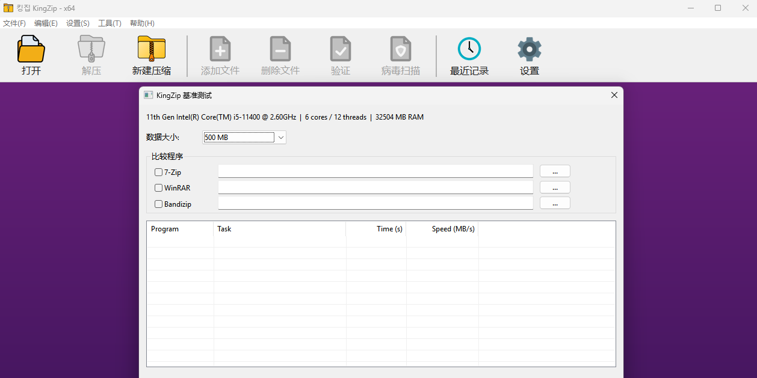Browse for the 7-Zip program path
Screen dimensions: 757x378
tap(555, 171)
